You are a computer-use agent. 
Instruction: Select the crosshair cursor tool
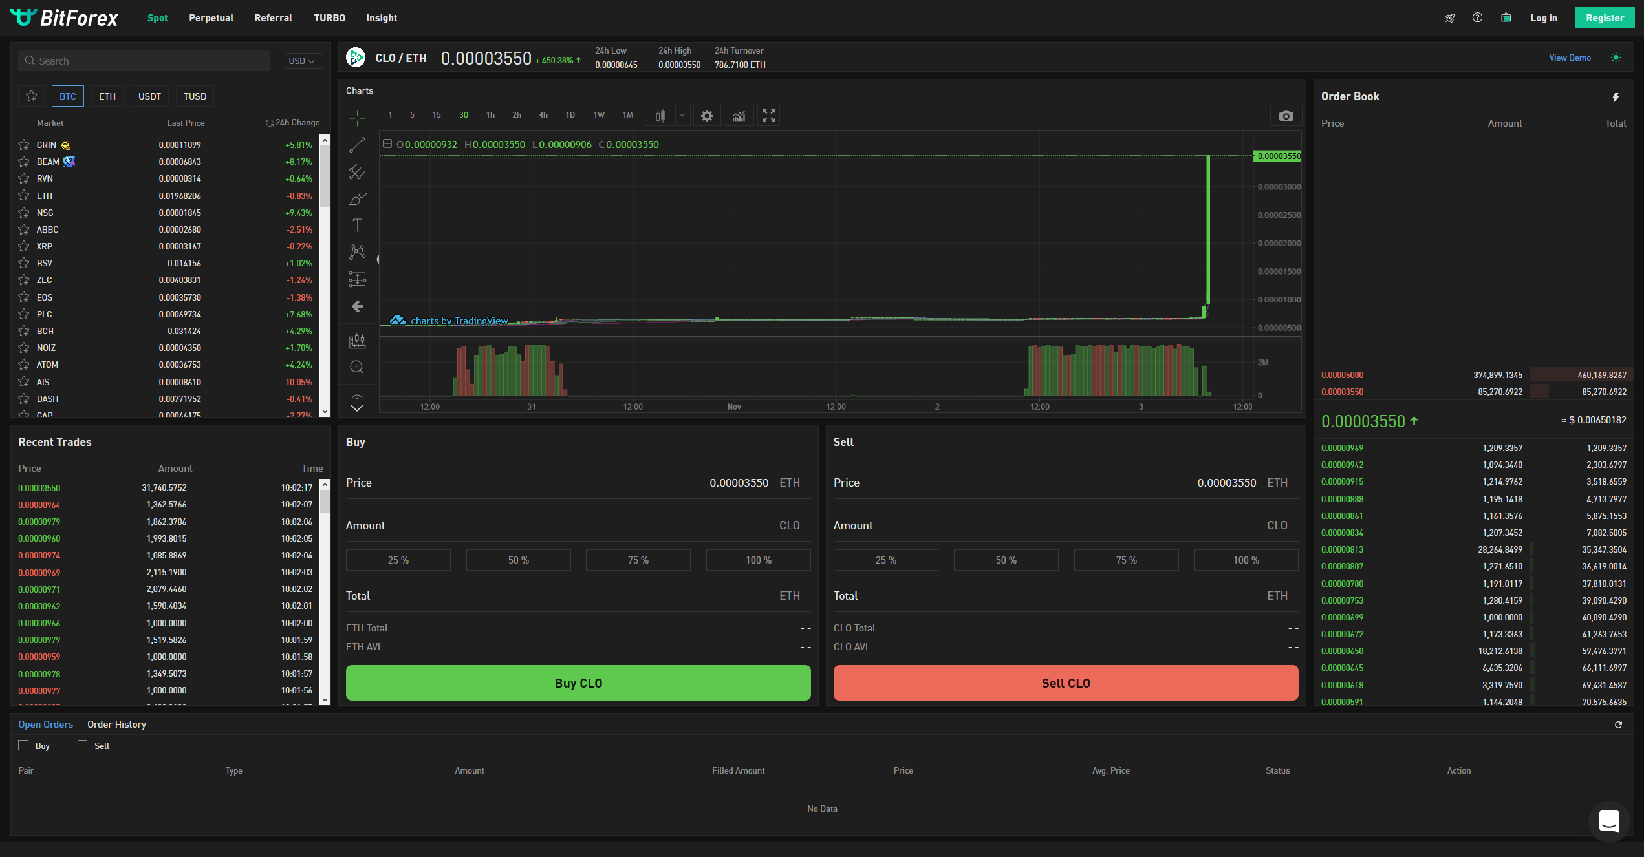357,118
